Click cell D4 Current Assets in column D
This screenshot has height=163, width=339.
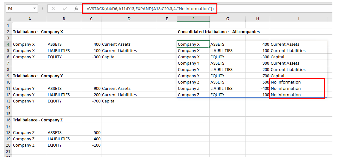(x=129, y=44)
